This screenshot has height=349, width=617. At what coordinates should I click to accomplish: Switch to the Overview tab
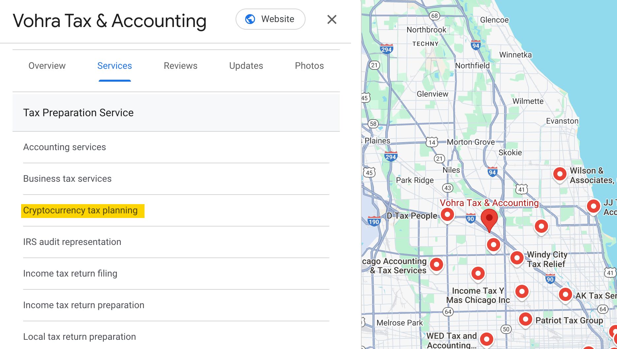47,66
